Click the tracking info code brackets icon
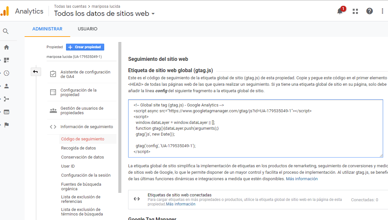 (53, 127)
